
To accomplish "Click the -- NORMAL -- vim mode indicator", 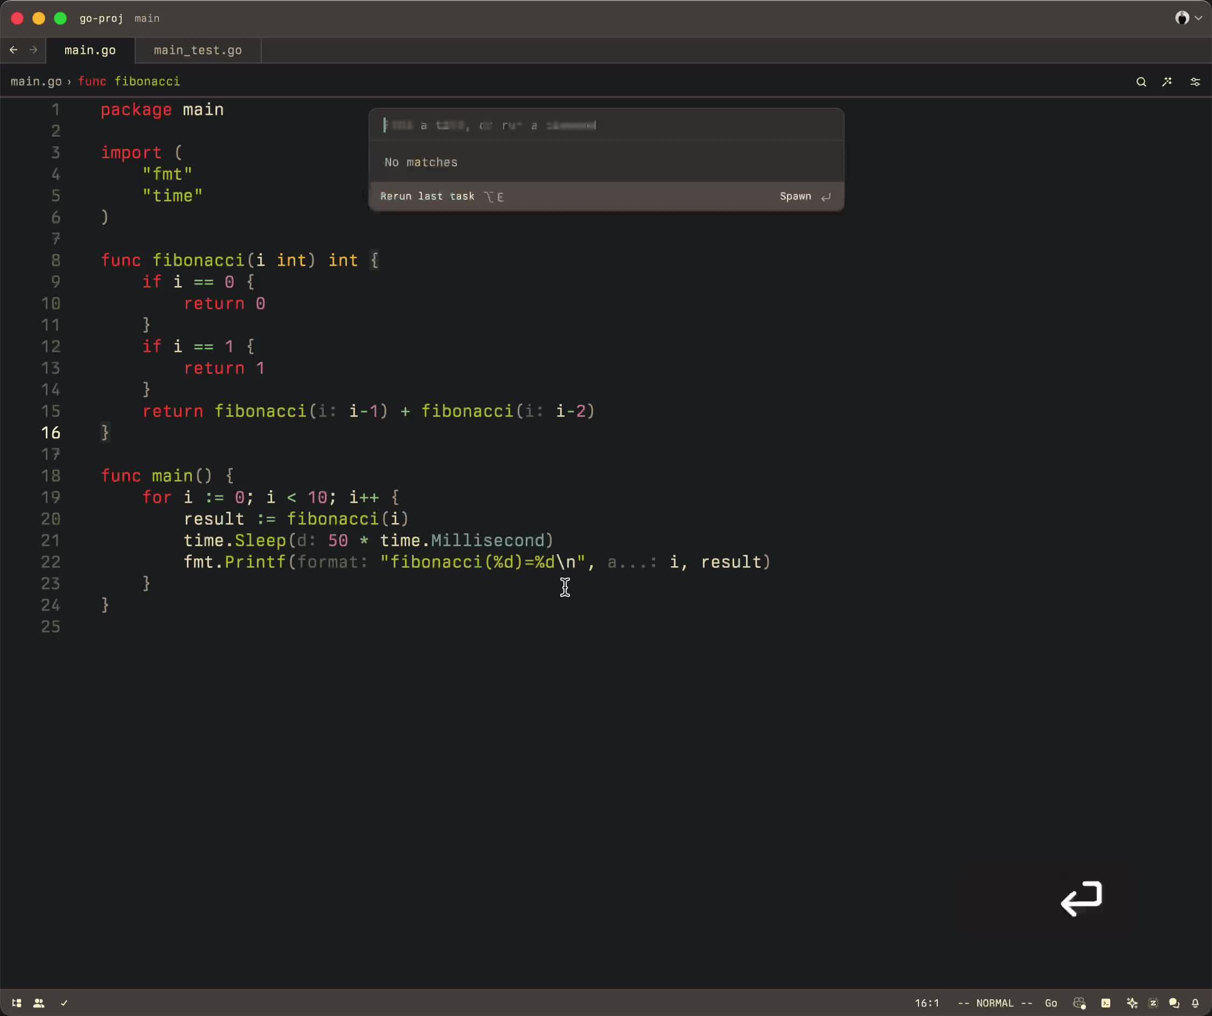I will click(x=995, y=1003).
